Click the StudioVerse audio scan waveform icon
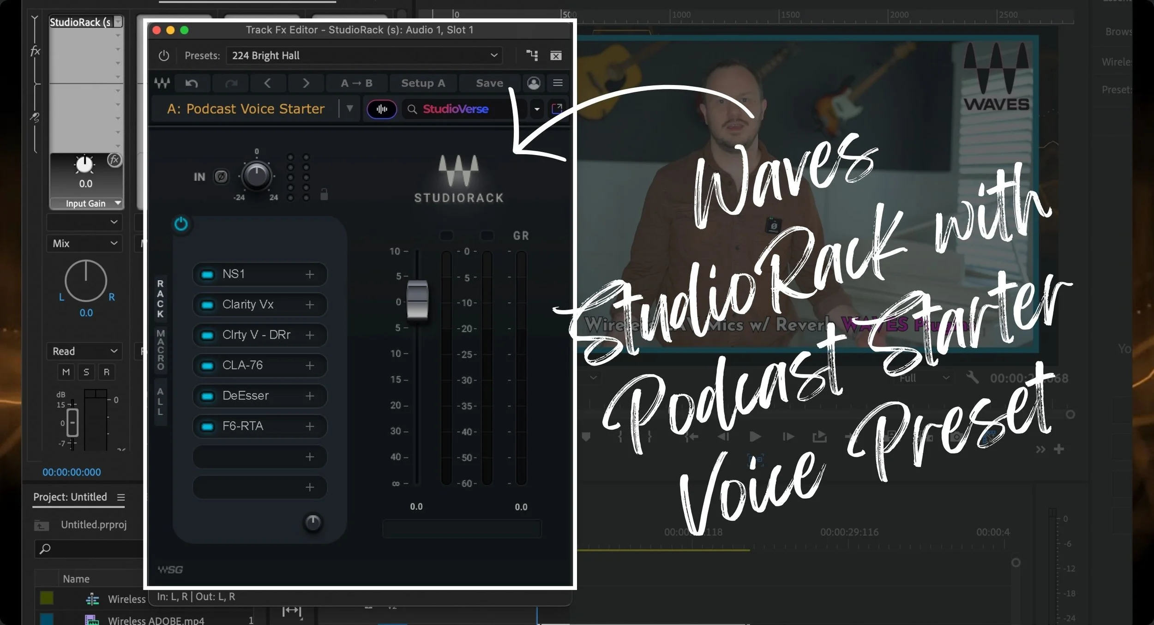Viewport: 1154px width, 625px height. pos(382,109)
